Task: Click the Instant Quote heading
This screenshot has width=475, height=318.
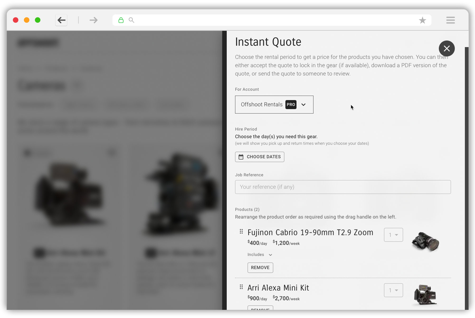Action: click(268, 42)
